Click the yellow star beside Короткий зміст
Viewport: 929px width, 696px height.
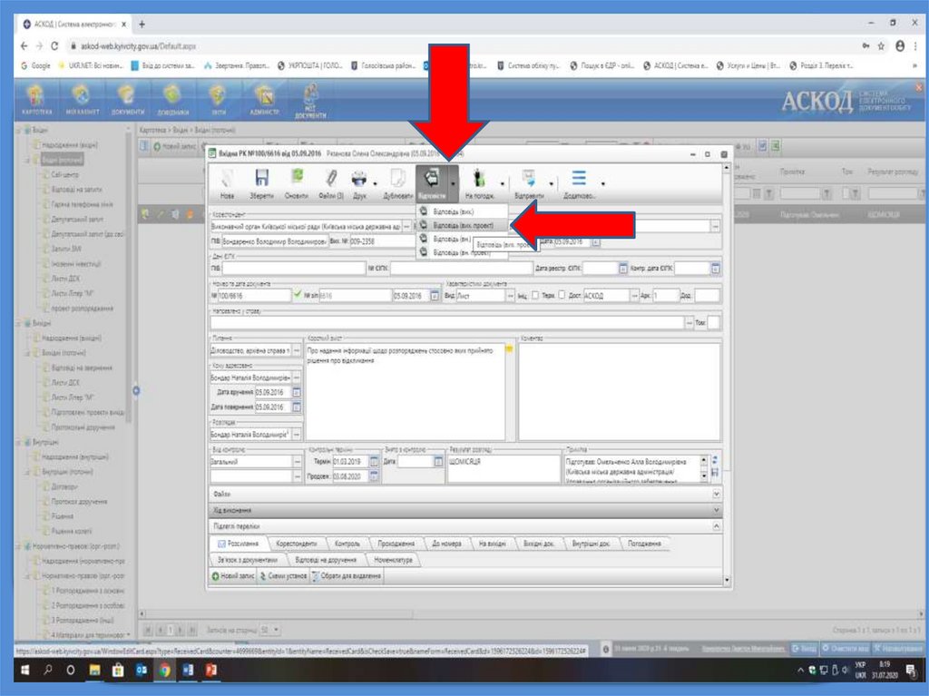509,349
